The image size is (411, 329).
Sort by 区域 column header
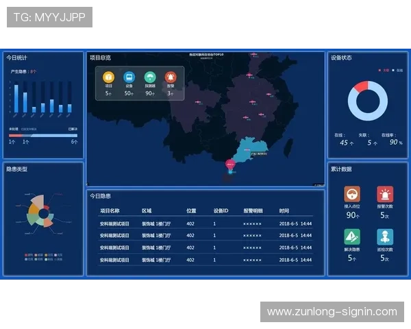[147, 210]
